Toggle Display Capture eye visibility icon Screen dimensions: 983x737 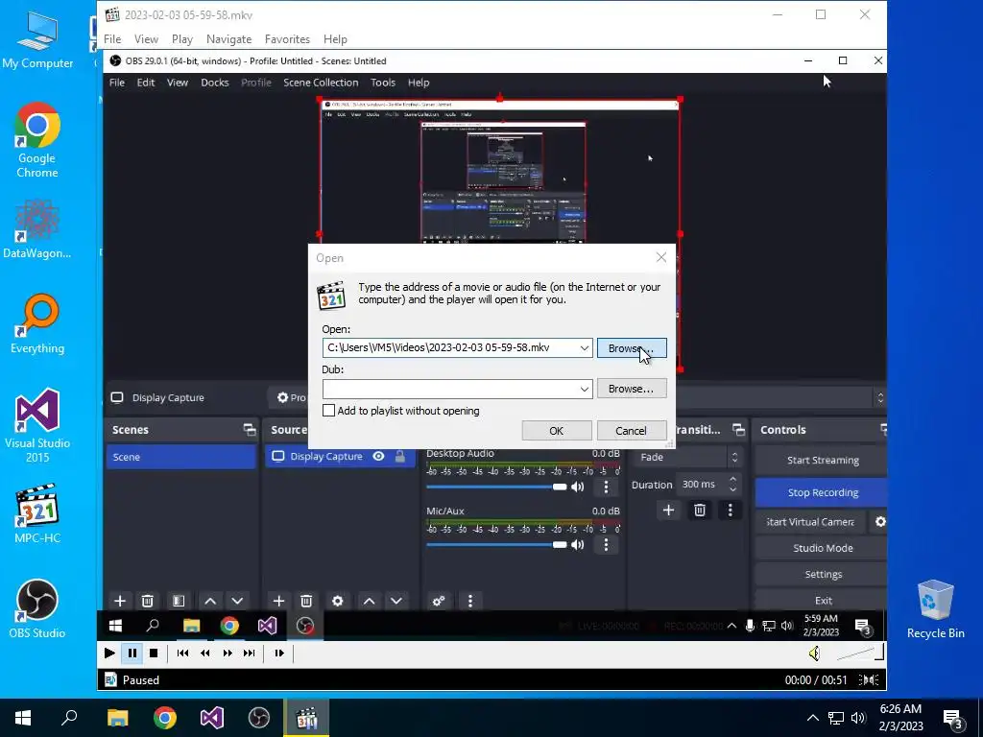[378, 456]
